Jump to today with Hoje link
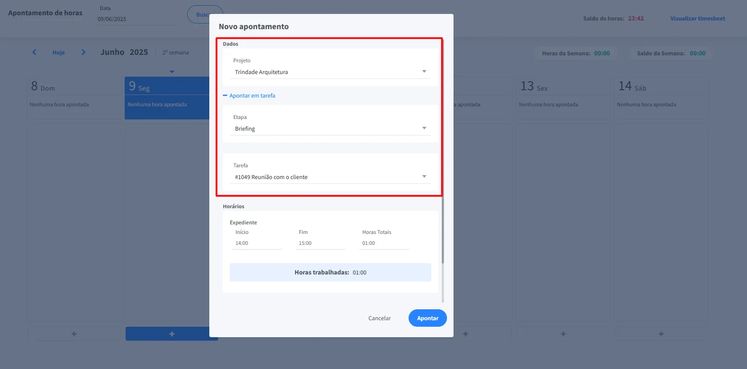 (x=58, y=53)
